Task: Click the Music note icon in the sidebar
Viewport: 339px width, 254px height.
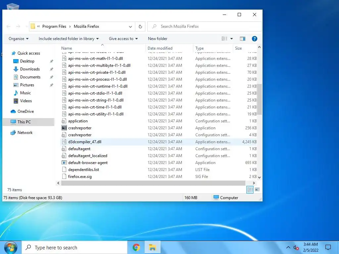Action: (x=16, y=93)
